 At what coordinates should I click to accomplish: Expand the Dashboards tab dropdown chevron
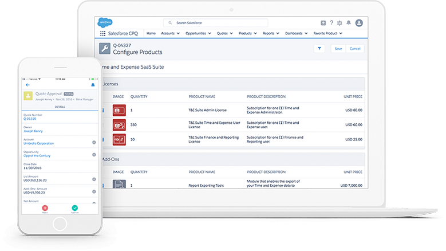(306, 34)
